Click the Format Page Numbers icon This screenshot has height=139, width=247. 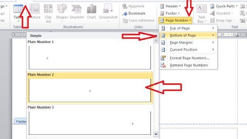click(x=163, y=58)
